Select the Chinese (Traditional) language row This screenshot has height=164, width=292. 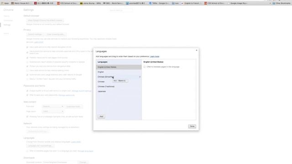[x=119, y=87]
